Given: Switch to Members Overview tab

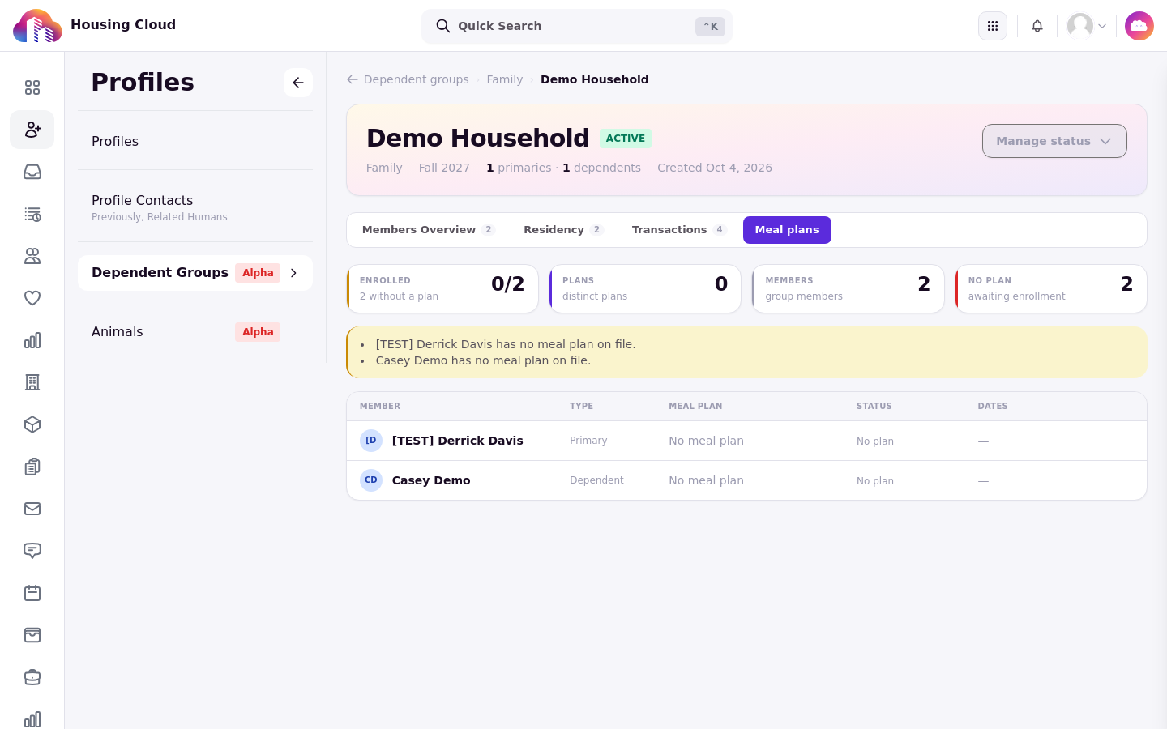Looking at the screenshot, I should (429, 230).
